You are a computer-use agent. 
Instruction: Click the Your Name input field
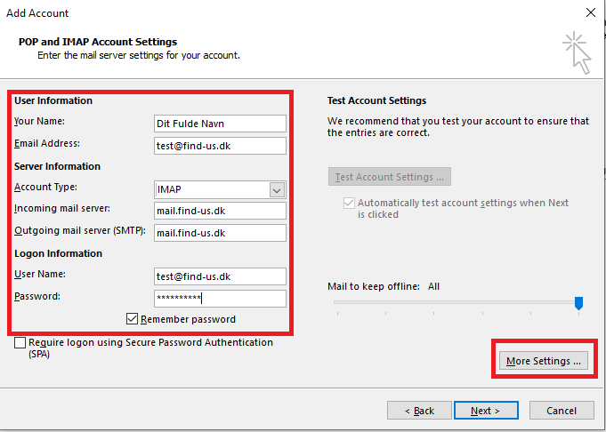tap(220, 124)
